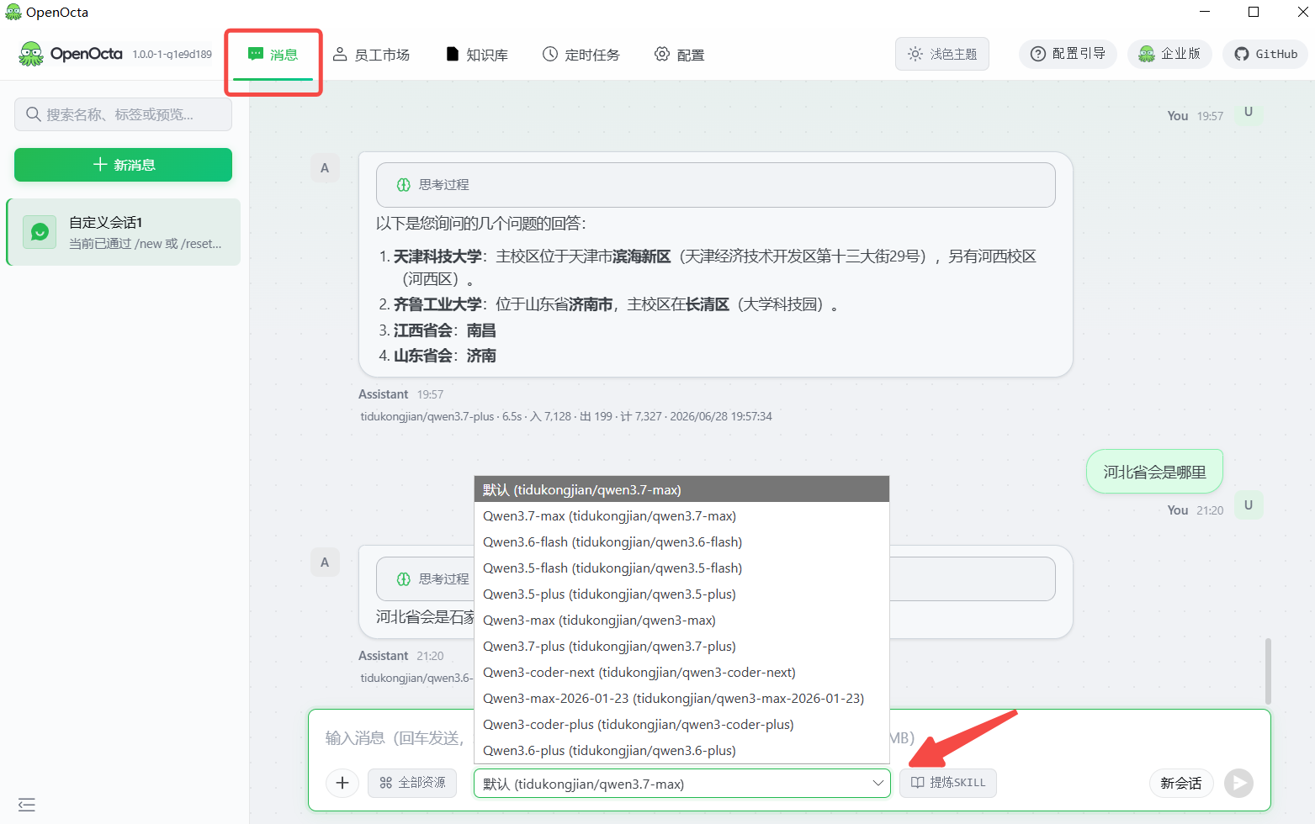Click the 提炼SKILL button
Screen dimensions: 1315x824
(948, 783)
